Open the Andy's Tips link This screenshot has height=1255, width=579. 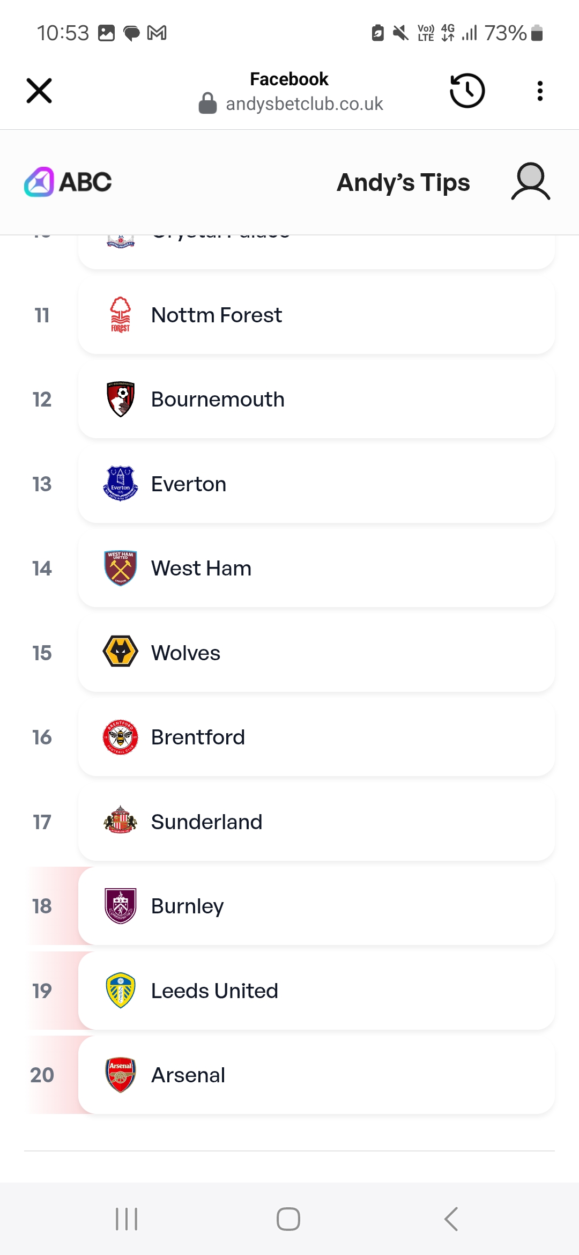pos(403,182)
